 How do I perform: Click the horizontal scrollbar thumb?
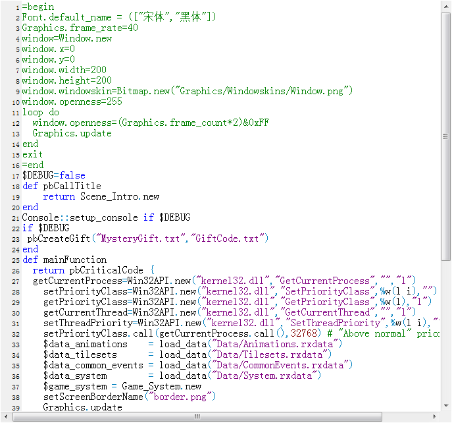click(x=197, y=416)
